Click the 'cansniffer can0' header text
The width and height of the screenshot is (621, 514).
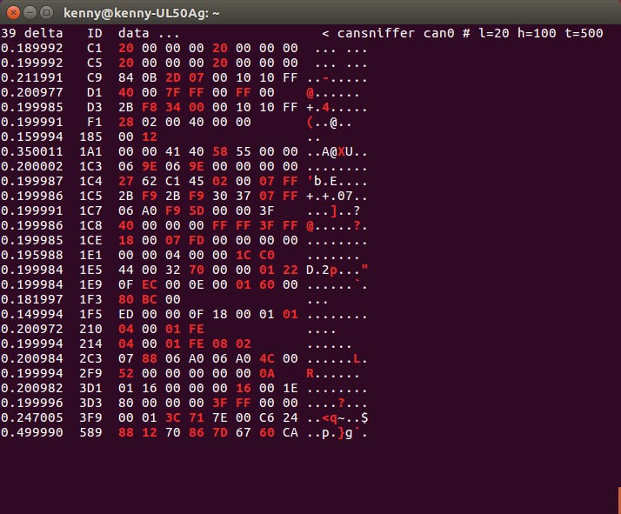point(395,33)
